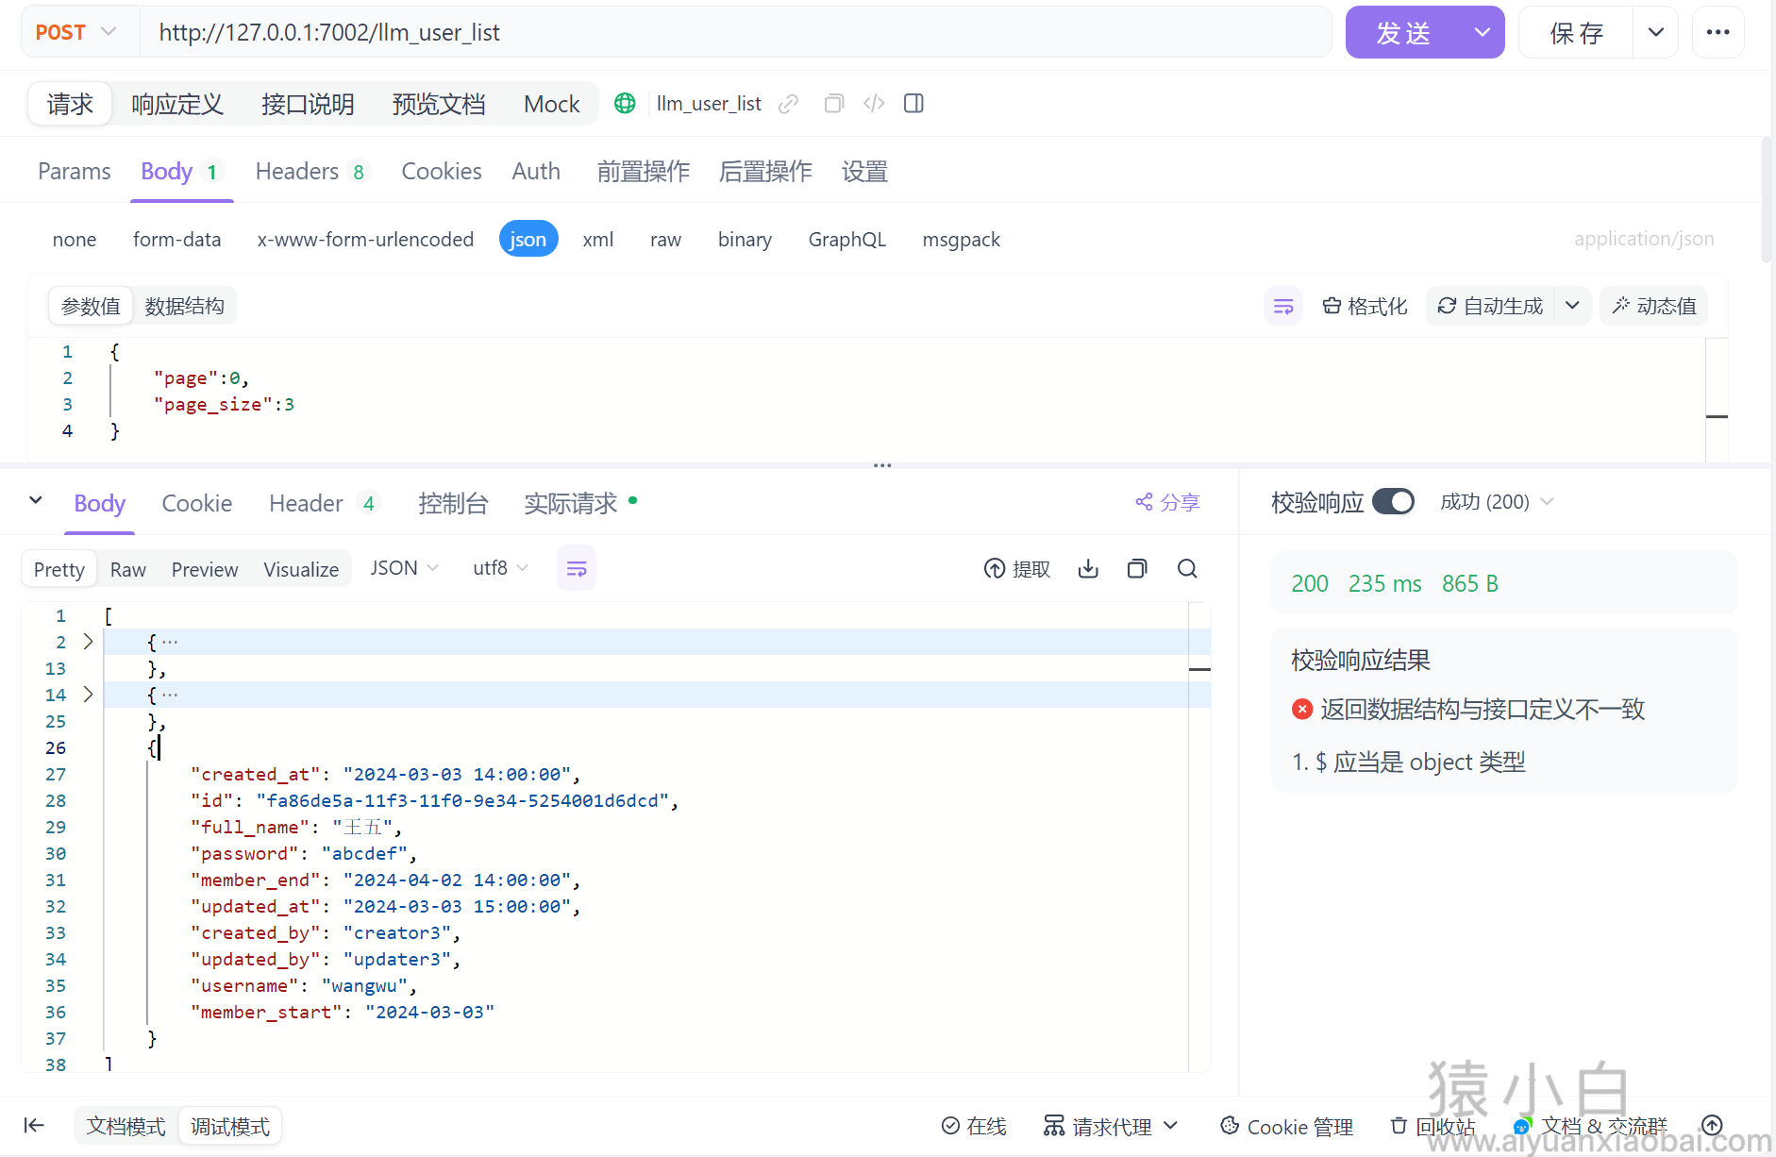Open the POST method dropdown
The image size is (1776, 1157).
click(x=77, y=32)
